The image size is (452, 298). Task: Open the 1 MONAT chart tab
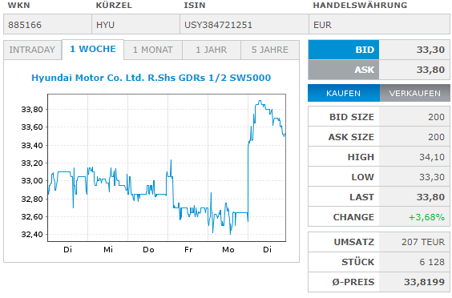coord(153,50)
